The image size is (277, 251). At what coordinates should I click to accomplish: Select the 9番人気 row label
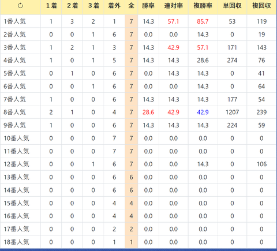[x=14, y=125]
